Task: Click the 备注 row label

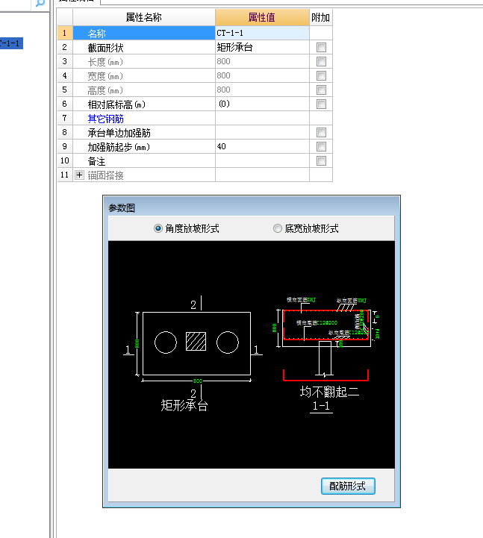Action: pyautogui.click(x=97, y=161)
